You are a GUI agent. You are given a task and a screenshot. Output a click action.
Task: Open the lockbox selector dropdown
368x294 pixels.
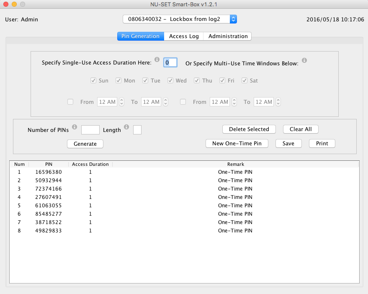coord(180,19)
